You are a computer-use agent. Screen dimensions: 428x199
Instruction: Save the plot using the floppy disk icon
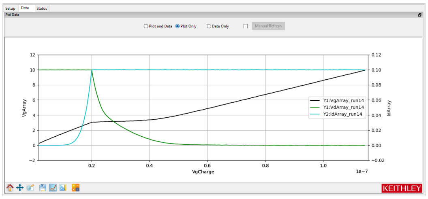[43, 188]
